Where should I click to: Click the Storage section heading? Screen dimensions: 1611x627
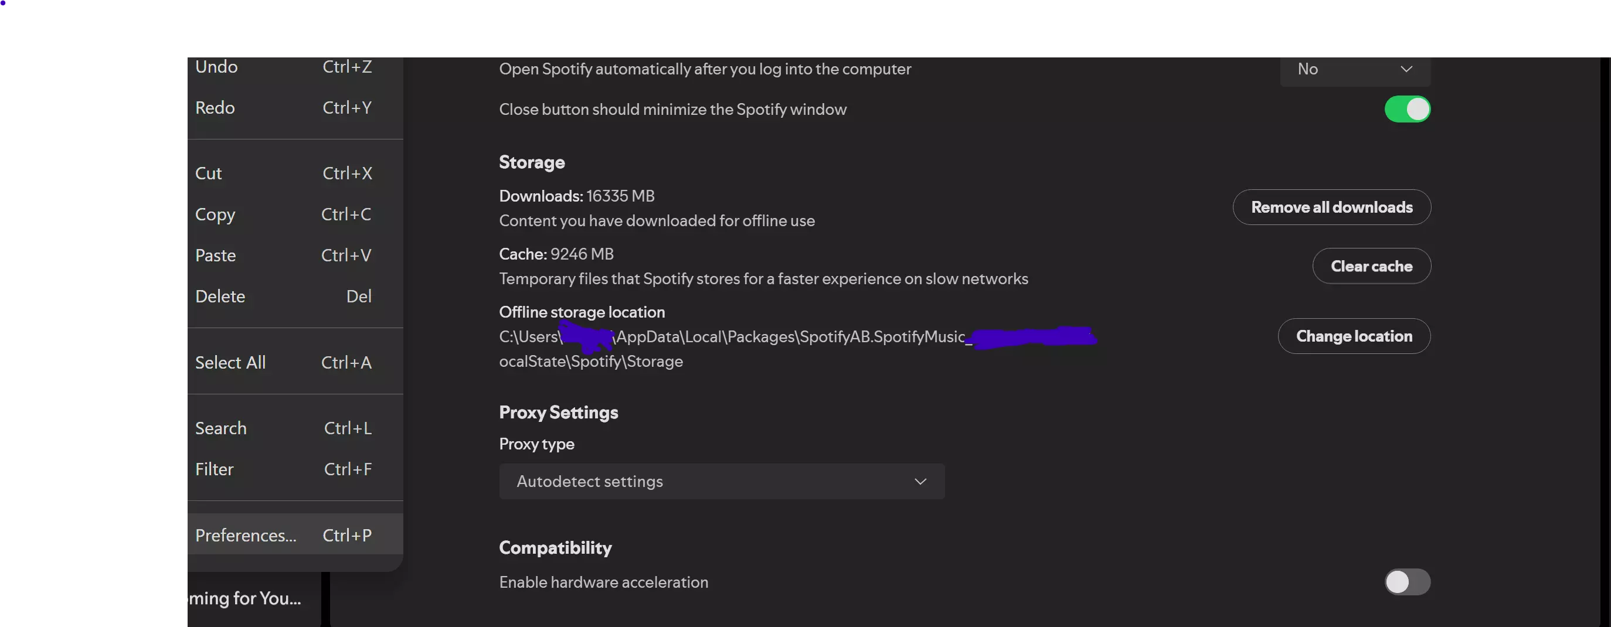click(532, 162)
